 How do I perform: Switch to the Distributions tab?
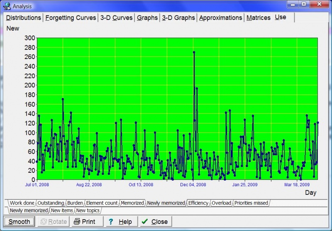(23, 18)
